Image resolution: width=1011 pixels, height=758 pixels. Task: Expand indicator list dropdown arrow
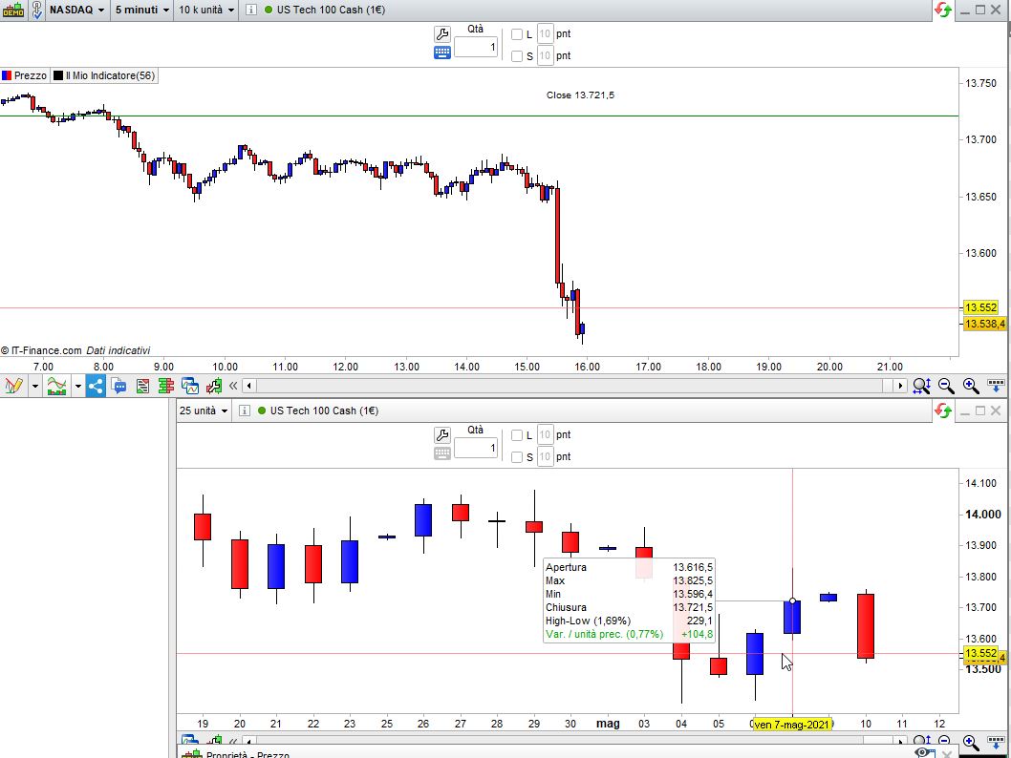click(78, 387)
